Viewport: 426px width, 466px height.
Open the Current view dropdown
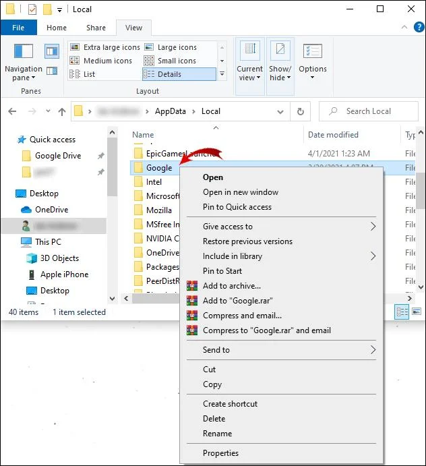click(x=250, y=66)
